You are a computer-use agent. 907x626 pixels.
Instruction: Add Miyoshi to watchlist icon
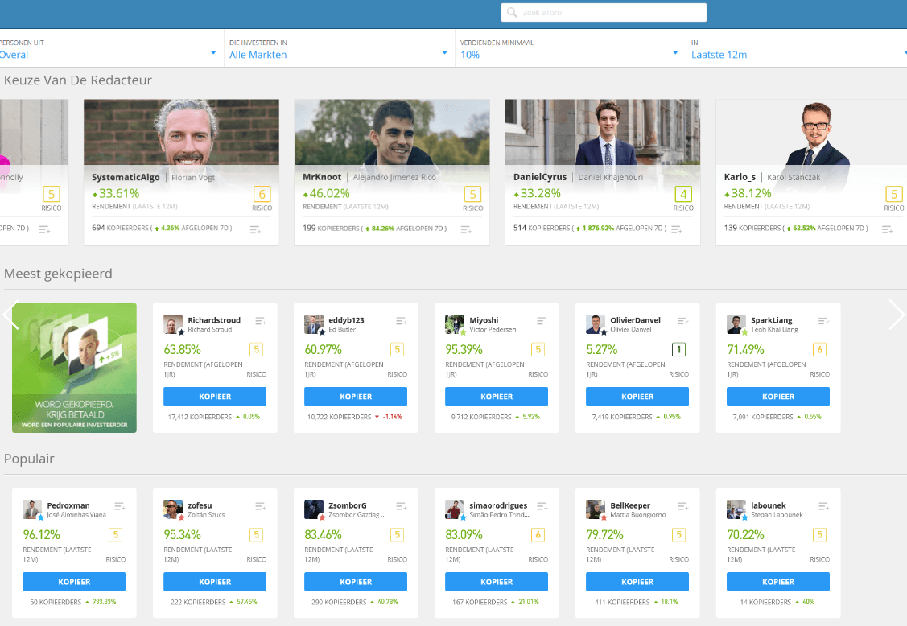tap(542, 321)
